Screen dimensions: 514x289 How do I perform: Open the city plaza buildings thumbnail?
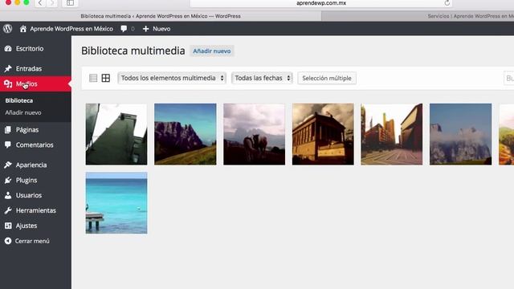(392, 134)
